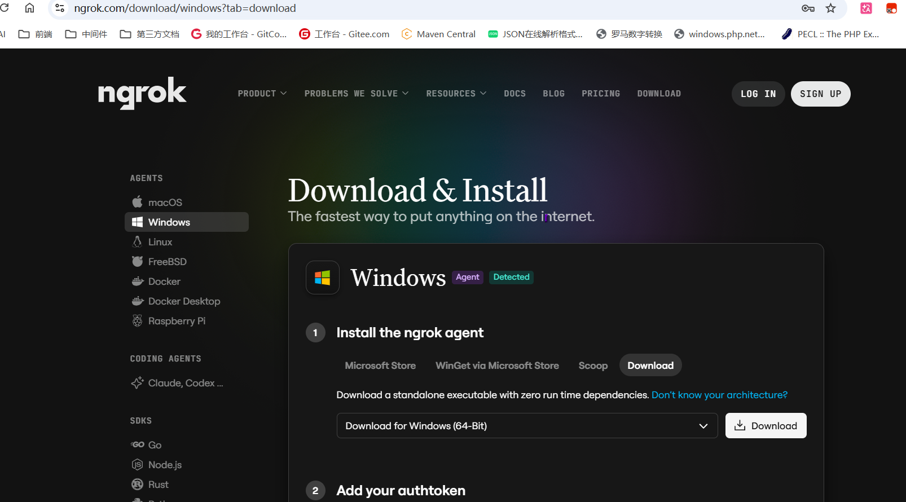Screen dimensions: 906x502
Task: Open the 第三方文档 bookmark folder
Action: (149, 34)
